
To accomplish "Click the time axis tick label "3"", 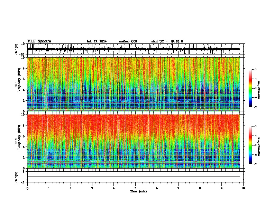I will point(92,188).
